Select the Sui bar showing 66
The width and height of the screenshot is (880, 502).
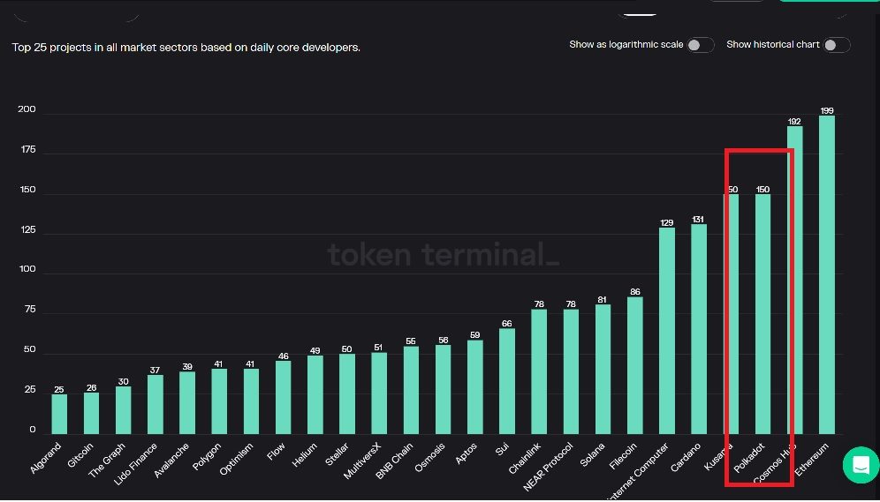[507, 381]
